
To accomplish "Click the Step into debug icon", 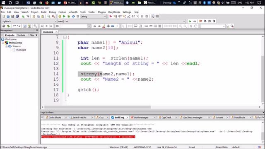I will [124, 17].
